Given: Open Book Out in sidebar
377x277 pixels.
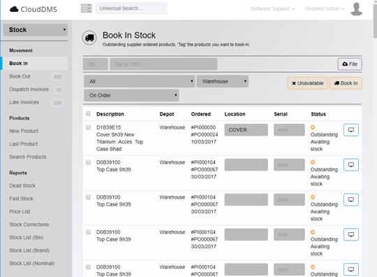Looking at the screenshot, I should click(20, 76).
